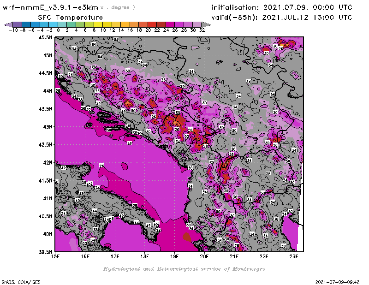Click the 15E longitude axis label

click(55, 256)
